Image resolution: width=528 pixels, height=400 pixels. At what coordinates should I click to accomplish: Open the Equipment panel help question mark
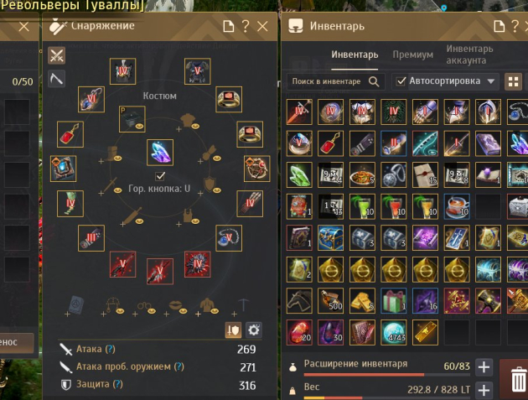click(x=246, y=26)
